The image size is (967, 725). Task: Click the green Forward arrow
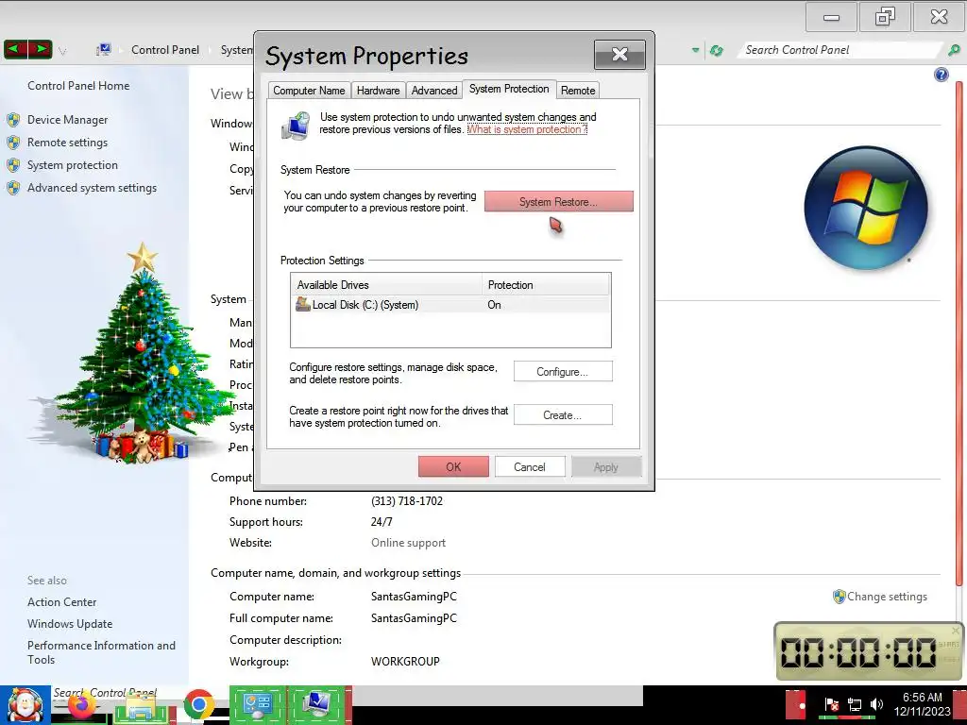coord(40,49)
